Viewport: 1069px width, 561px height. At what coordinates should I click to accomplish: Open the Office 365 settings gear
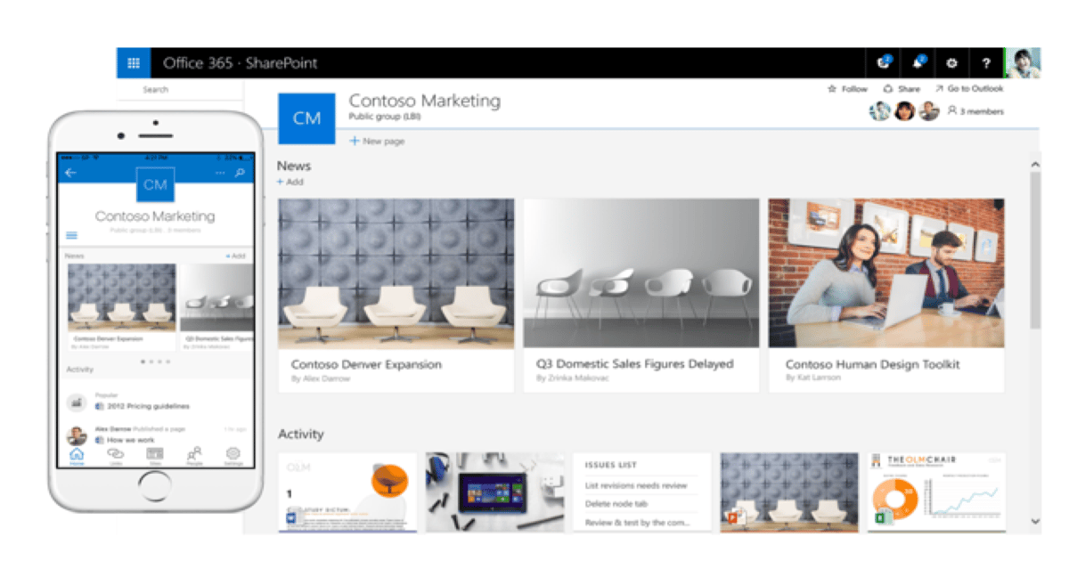click(951, 63)
